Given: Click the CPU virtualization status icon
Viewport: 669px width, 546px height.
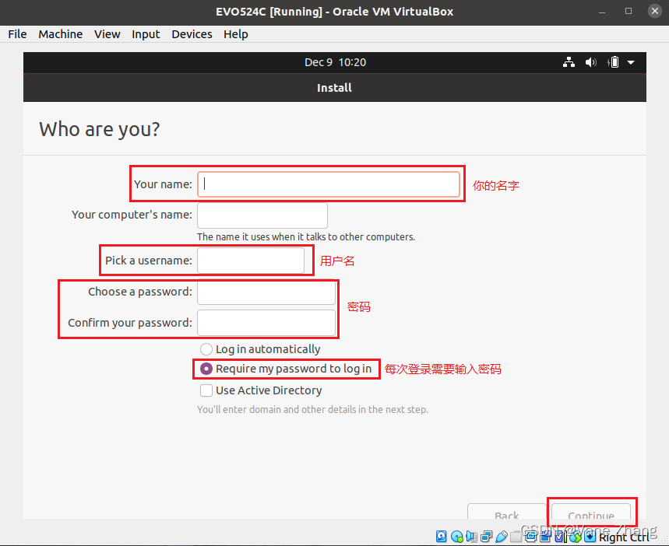Looking at the screenshot, I should (x=560, y=536).
